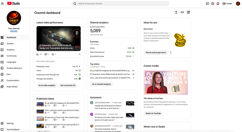Screen dimensions: 242x132
Task: Open the more options dots in Ideas card
Action: click(x=171, y=53)
